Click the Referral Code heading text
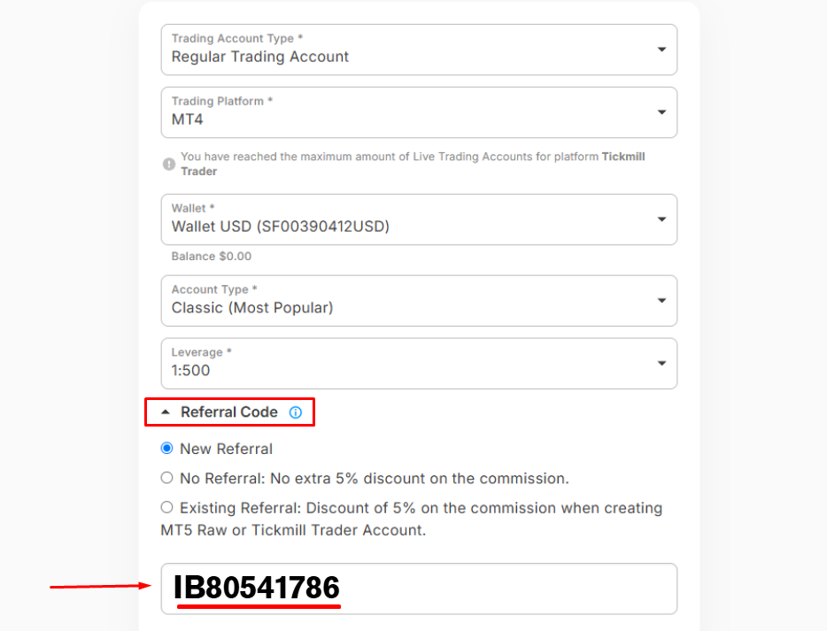 click(228, 412)
